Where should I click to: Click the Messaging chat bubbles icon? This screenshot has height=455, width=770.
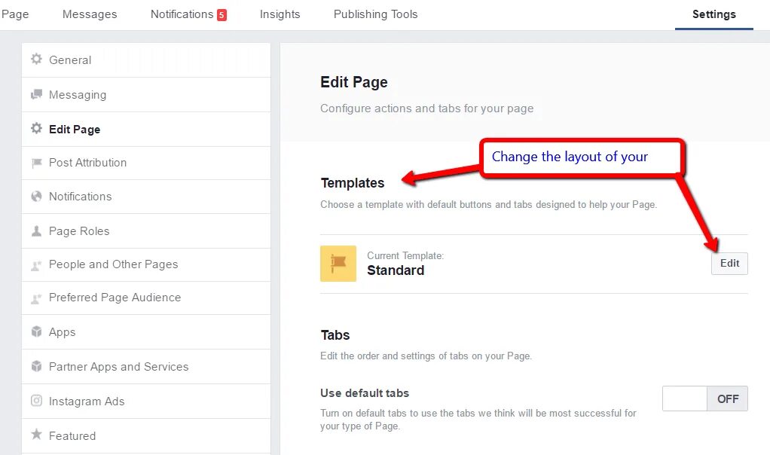click(x=36, y=94)
